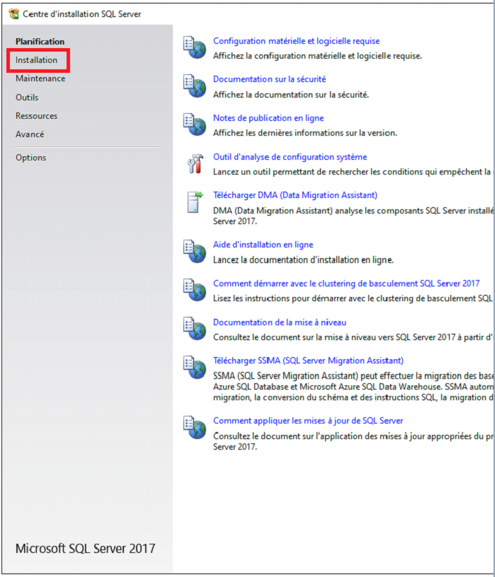The width and height of the screenshot is (495, 577).
Task: Open the Installation category
Action: [36, 60]
